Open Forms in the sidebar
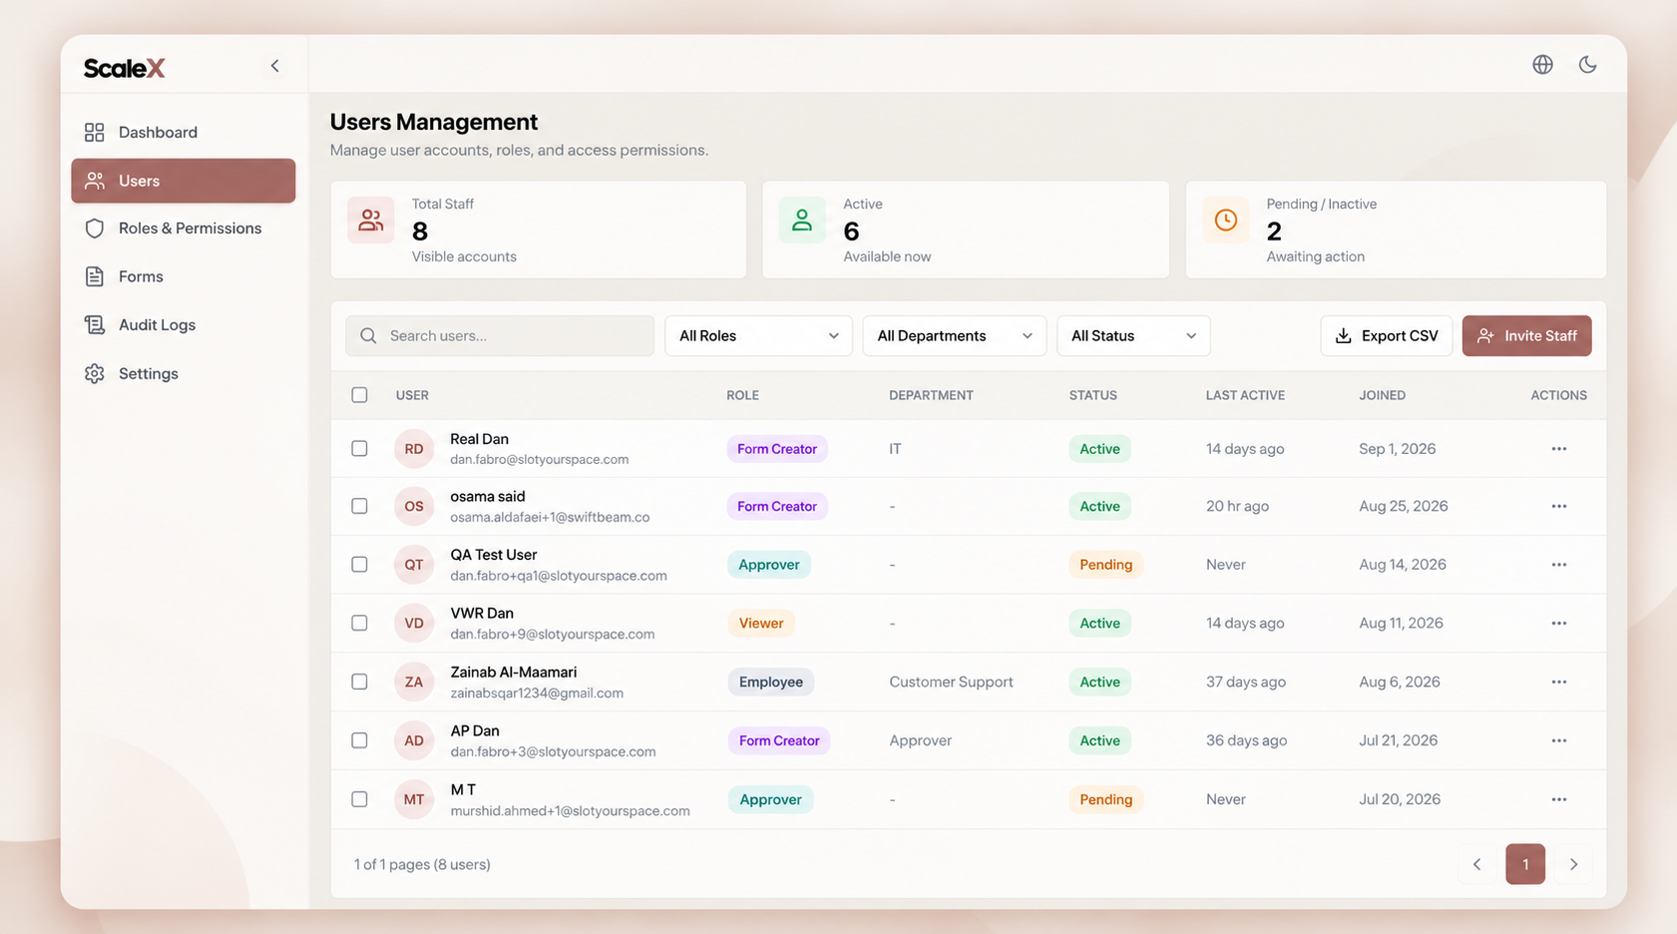Image resolution: width=1677 pixels, height=934 pixels. tap(184, 276)
